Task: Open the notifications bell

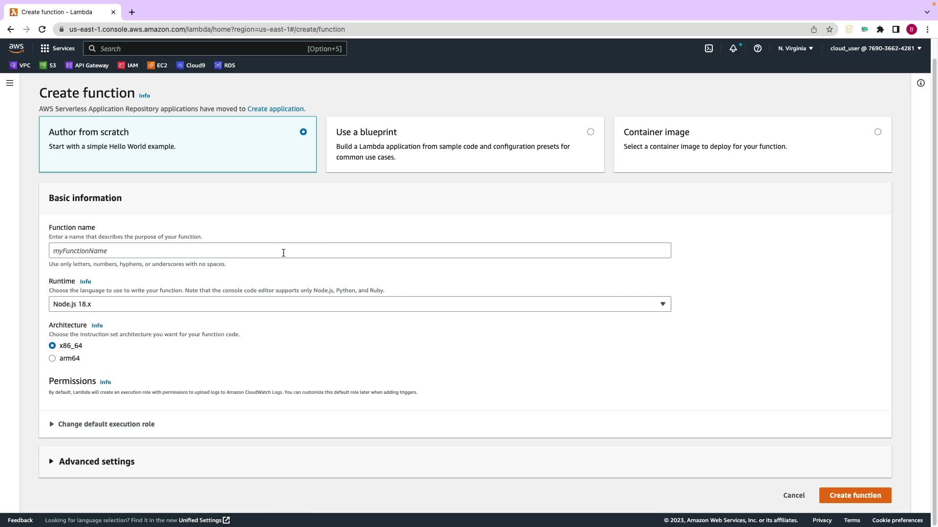Action: 733,48
